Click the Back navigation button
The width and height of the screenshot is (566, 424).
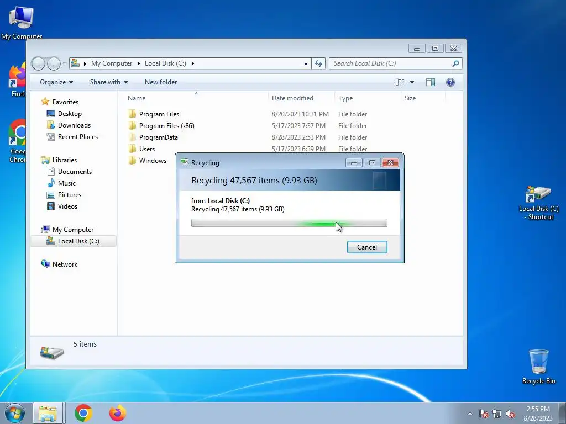coord(38,64)
